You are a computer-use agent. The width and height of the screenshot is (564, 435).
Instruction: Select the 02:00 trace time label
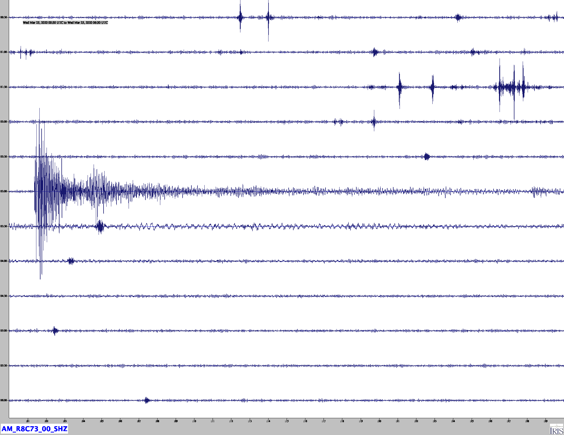pyautogui.click(x=4, y=122)
